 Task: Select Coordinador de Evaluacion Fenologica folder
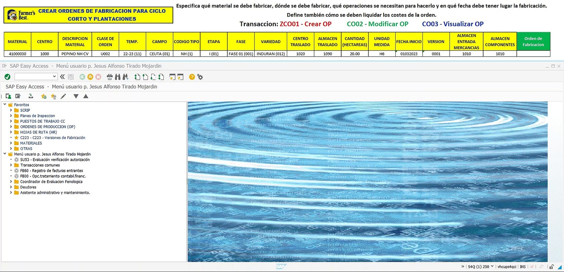coord(51,181)
